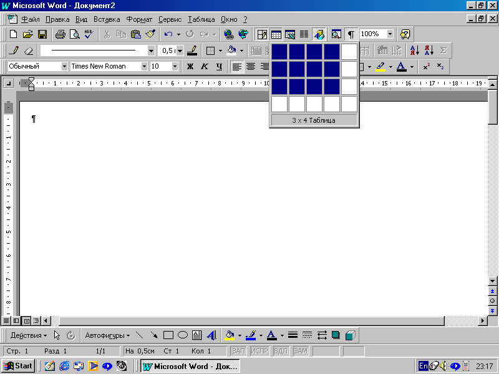Open the Office Assistant help

[405, 34]
